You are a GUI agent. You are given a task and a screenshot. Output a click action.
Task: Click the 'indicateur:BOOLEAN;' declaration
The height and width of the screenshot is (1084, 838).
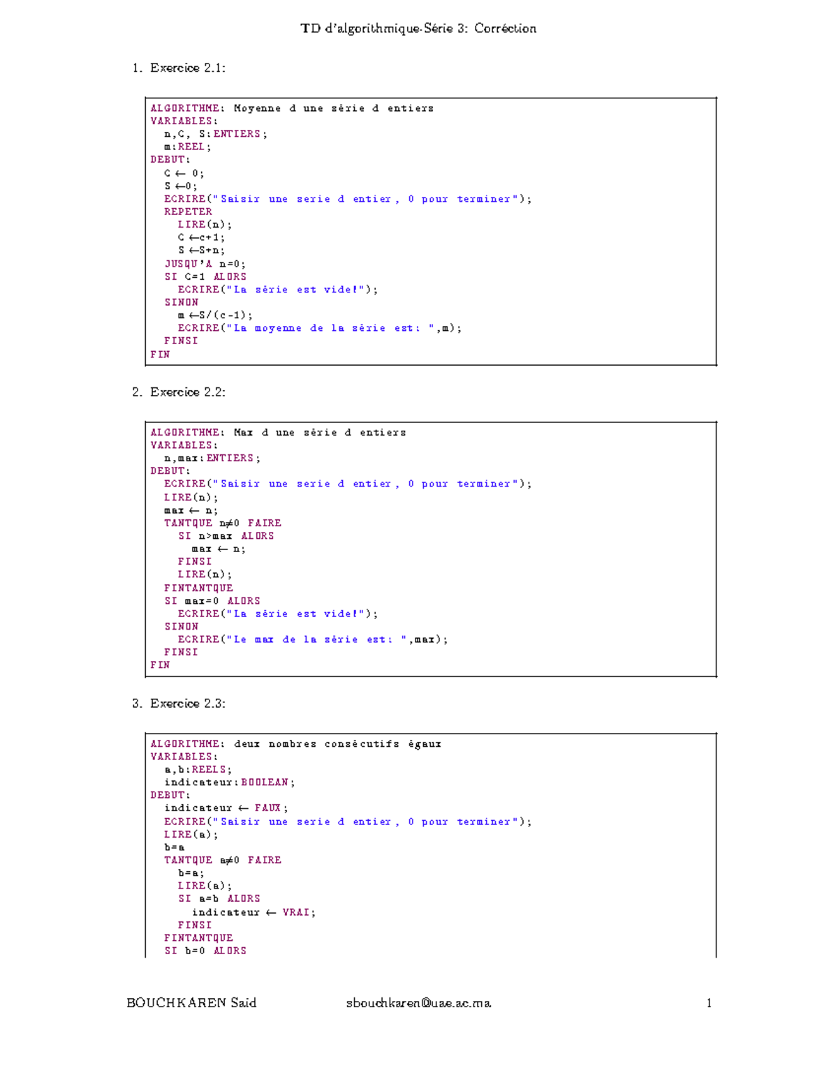pos(229,782)
